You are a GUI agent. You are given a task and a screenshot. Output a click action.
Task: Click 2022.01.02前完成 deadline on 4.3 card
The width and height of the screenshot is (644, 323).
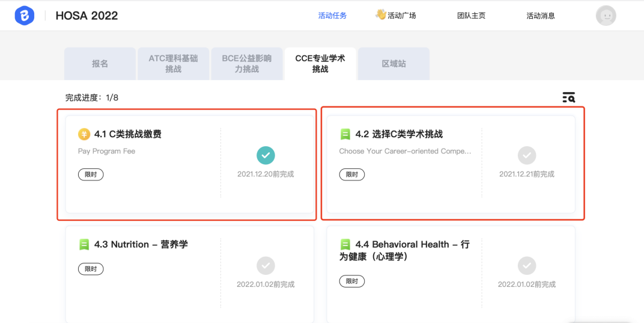click(x=266, y=285)
